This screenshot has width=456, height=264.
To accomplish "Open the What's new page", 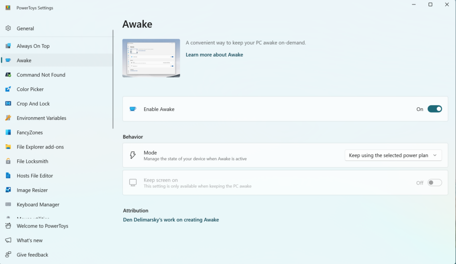I will 29,240.
